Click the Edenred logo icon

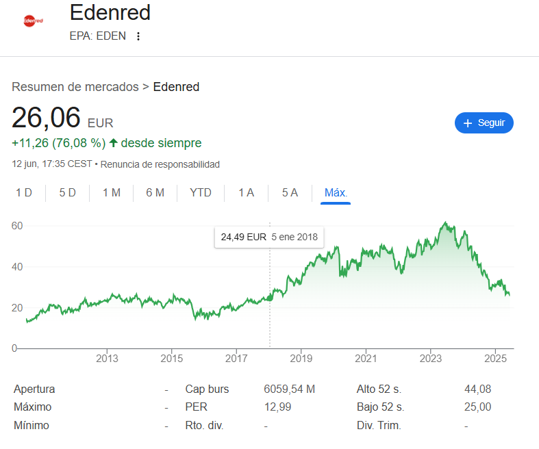pos(33,21)
